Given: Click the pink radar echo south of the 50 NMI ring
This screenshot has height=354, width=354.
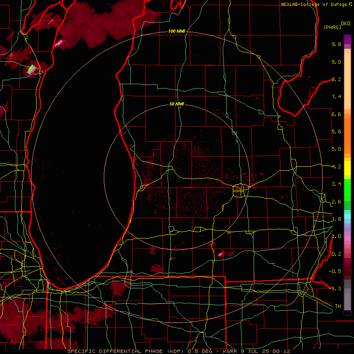Looking at the screenshot, I should (x=221, y=254).
